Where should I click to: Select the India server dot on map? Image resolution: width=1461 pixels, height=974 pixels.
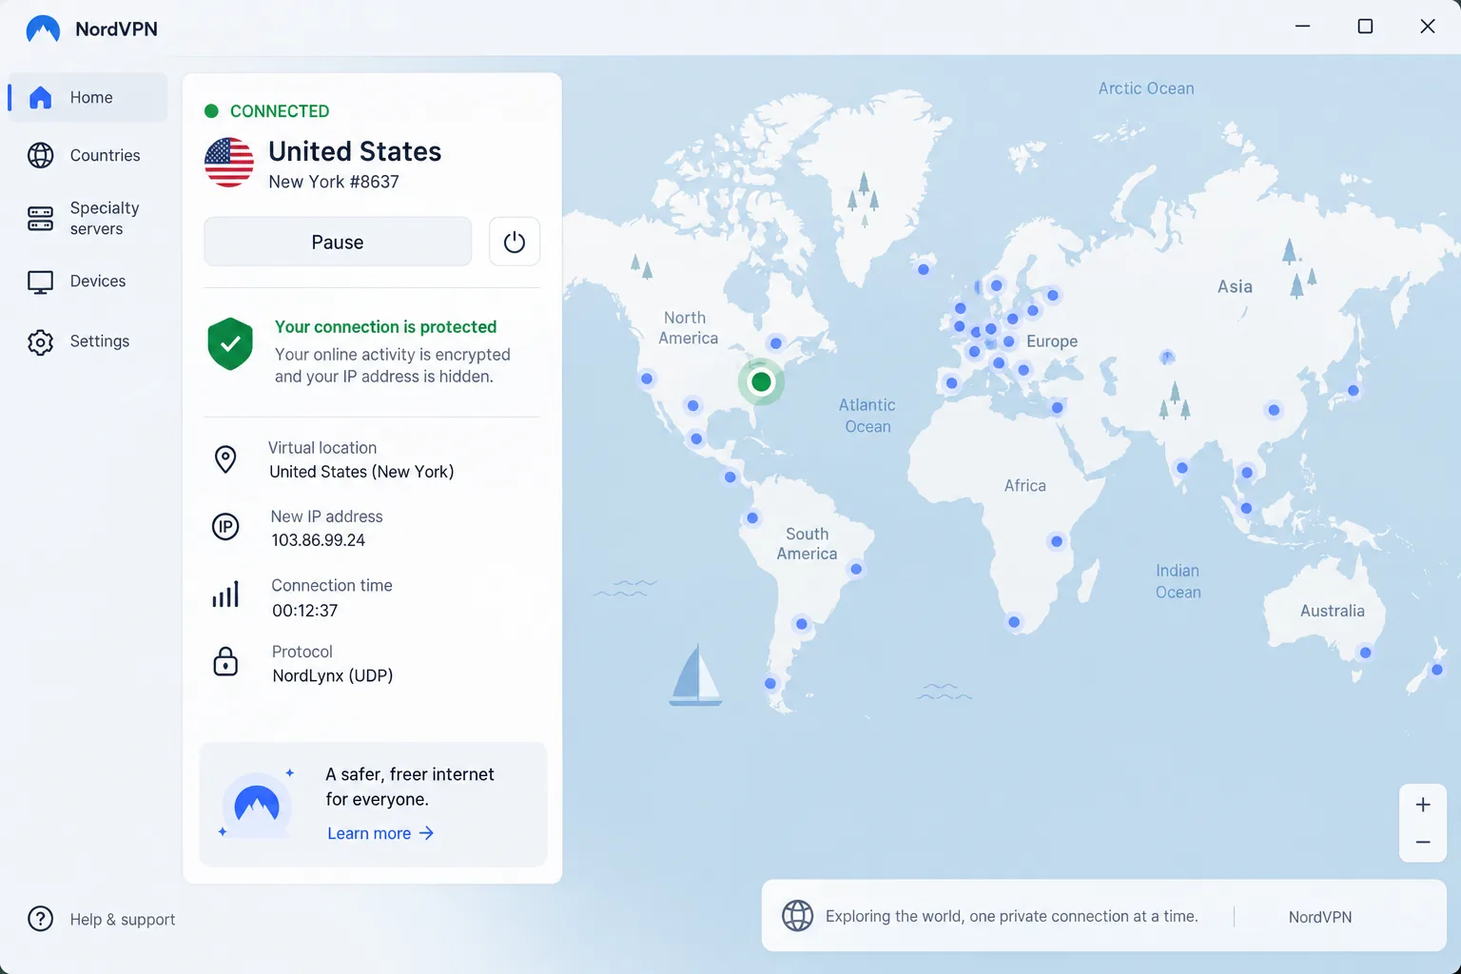click(x=1182, y=468)
